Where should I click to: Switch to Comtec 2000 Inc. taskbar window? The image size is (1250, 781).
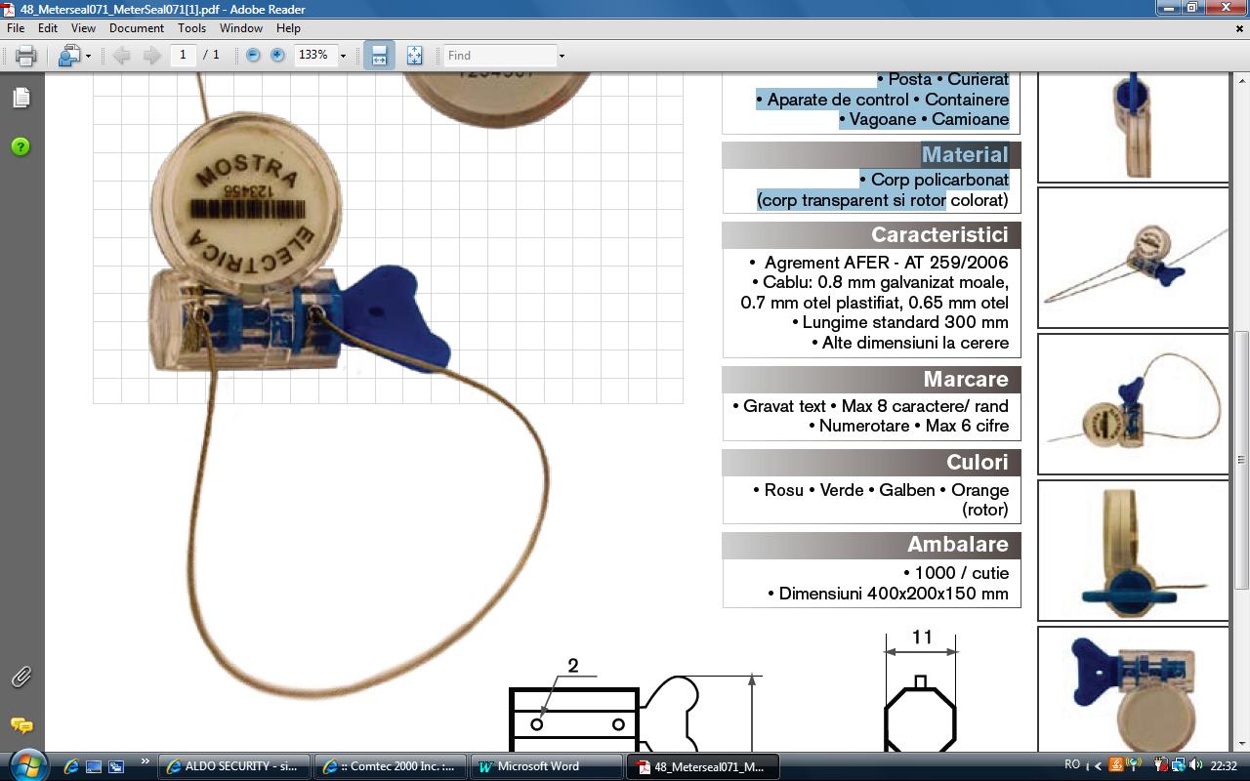pos(391,766)
